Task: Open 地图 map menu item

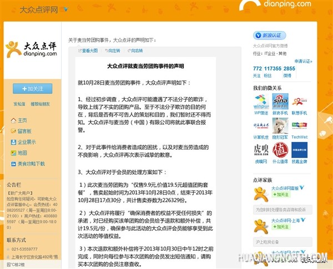Action: [22, 153]
